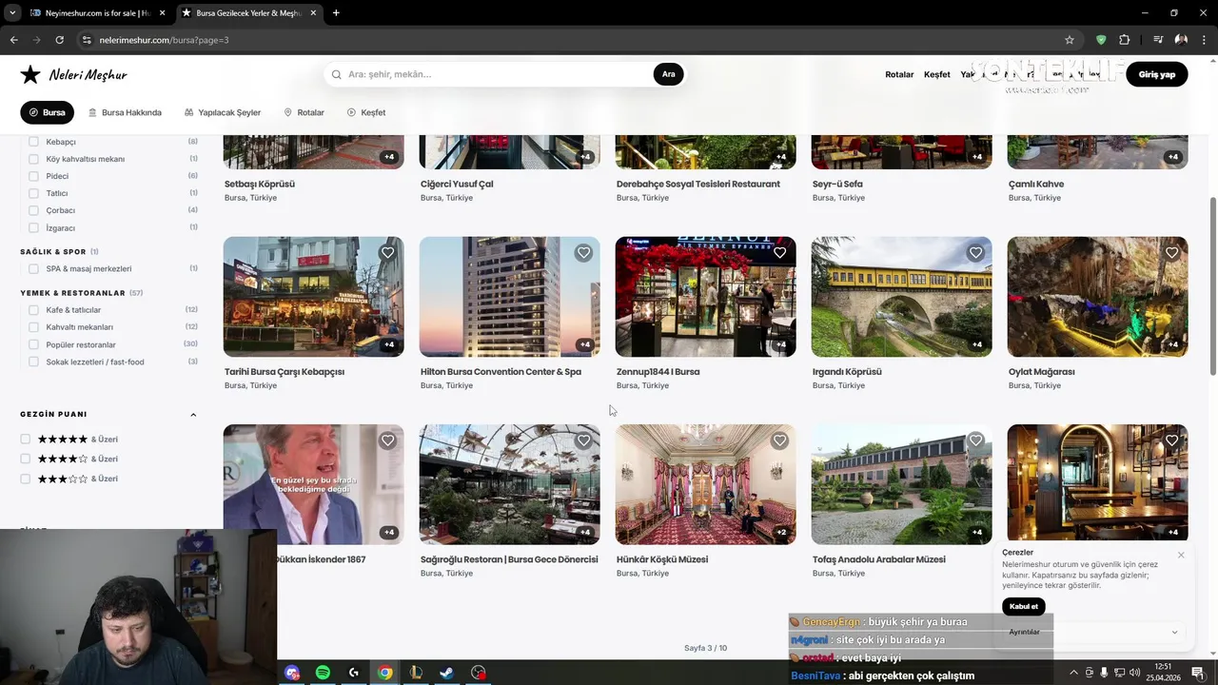1218x685 pixels.
Task: Click the browser address bar URL
Action: 164,40
